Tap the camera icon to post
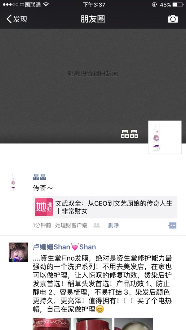The width and height of the screenshot is (186, 330). 173,19
